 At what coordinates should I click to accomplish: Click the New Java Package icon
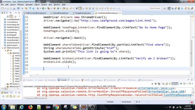(x=55, y=8)
